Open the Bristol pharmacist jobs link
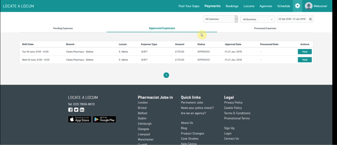This screenshot has height=145, width=337. tap(142, 108)
